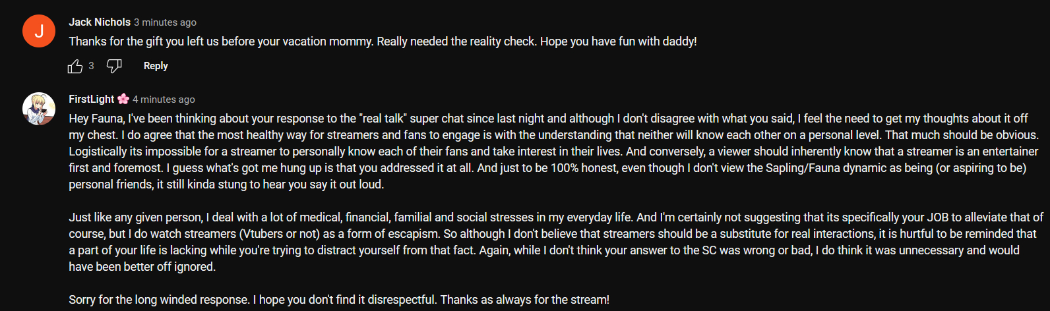
Task: Open FirstLight's channel via the username
Action: pyautogui.click(x=92, y=99)
